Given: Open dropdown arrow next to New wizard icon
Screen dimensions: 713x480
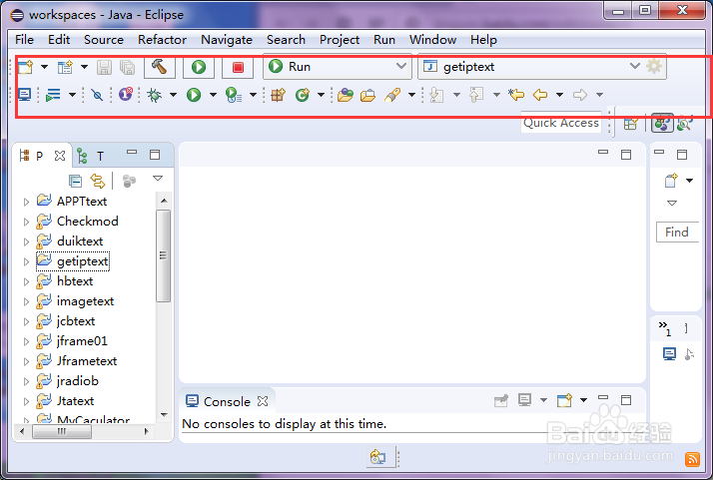Looking at the screenshot, I should 44,67.
